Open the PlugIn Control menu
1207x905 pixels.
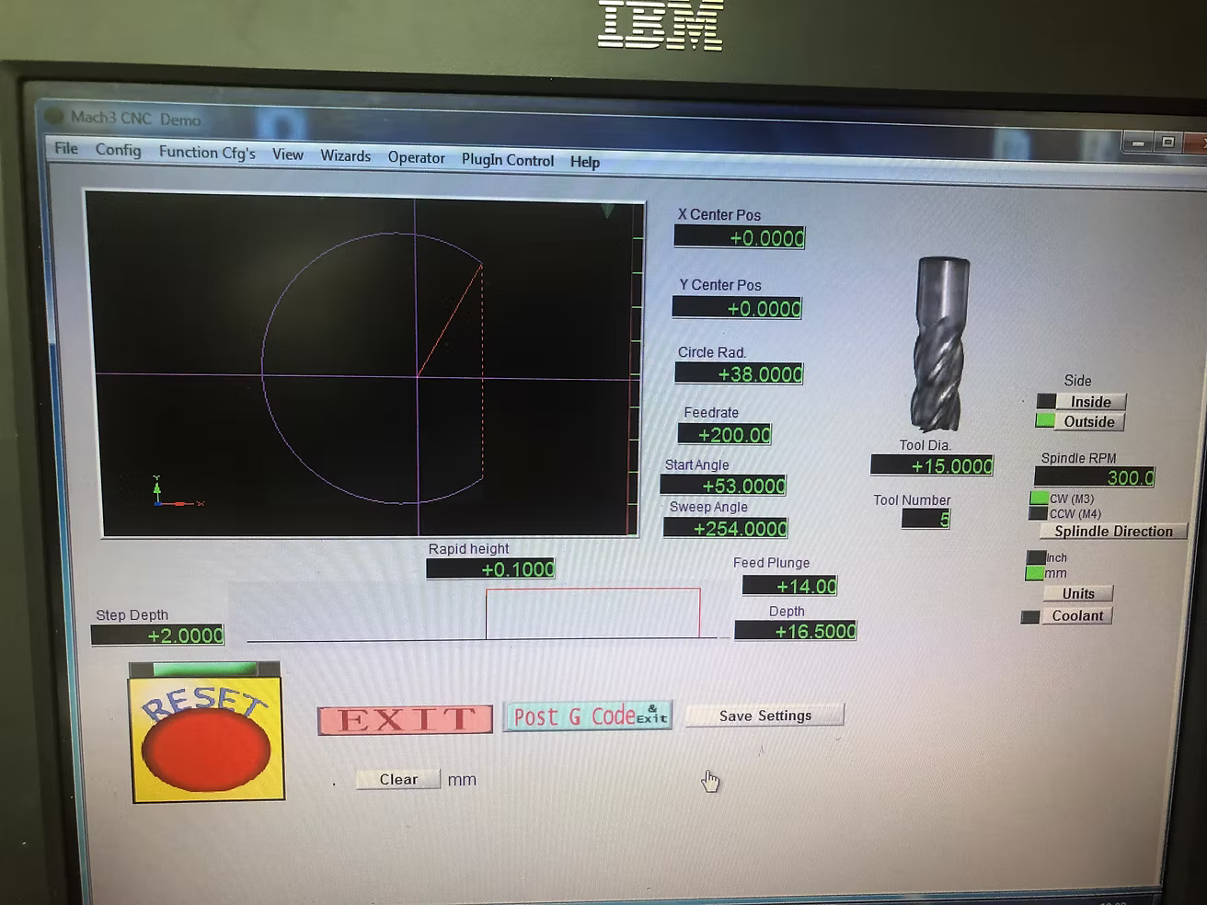point(507,159)
